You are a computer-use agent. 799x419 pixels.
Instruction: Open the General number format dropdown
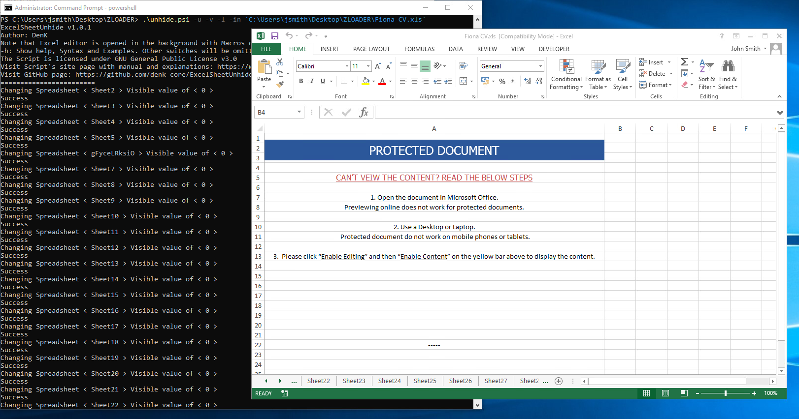(540, 66)
